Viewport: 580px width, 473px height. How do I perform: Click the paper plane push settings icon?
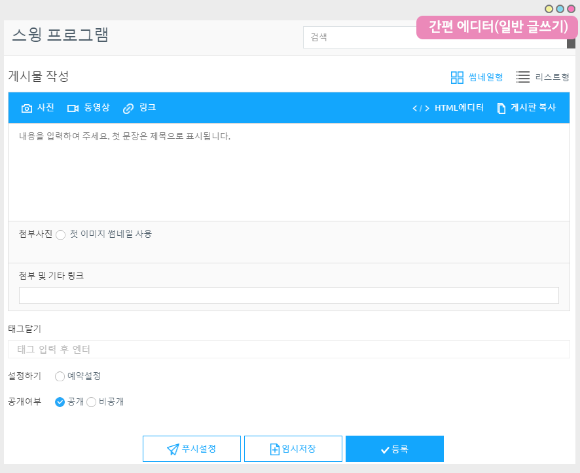(x=173, y=449)
